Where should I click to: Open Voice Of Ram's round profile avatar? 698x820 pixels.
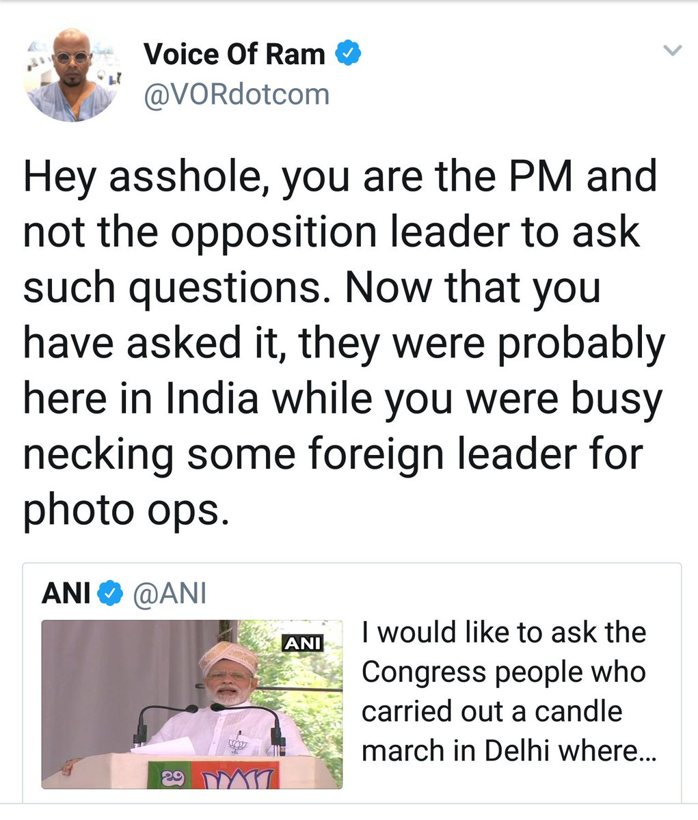point(70,74)
